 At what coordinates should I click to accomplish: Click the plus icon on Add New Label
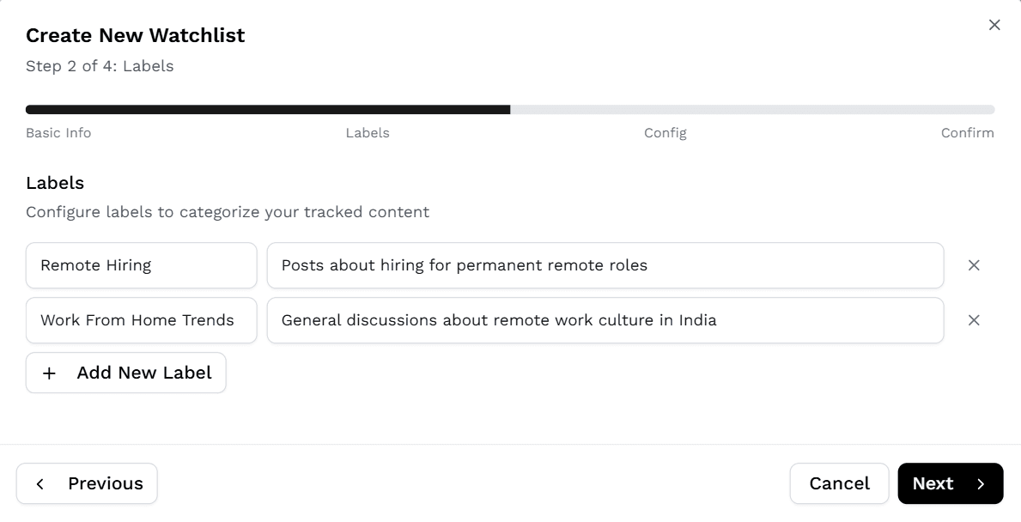(x=49, y=373)
